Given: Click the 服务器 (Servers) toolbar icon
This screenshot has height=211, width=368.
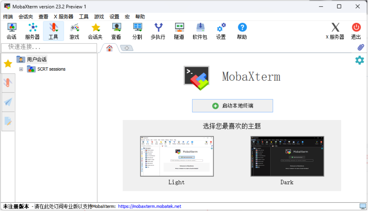Looking at the screenshot, I should pos(32,31).
